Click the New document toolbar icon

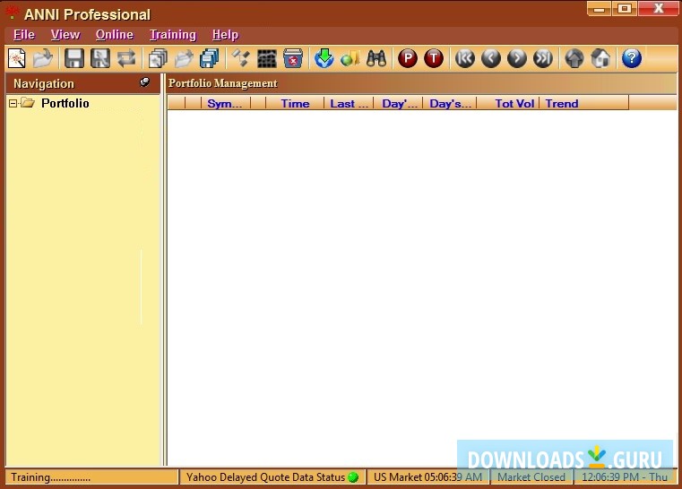click(x=17, y=59)
